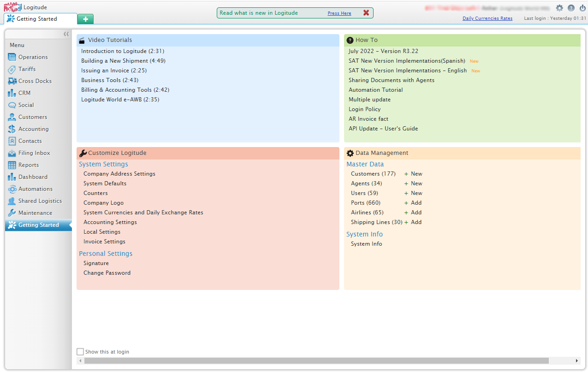Viewport: 588px width, 372px height.
Task: Enable Show this at login checkbox
Action: pyautogui.click(x=80, y=352)
